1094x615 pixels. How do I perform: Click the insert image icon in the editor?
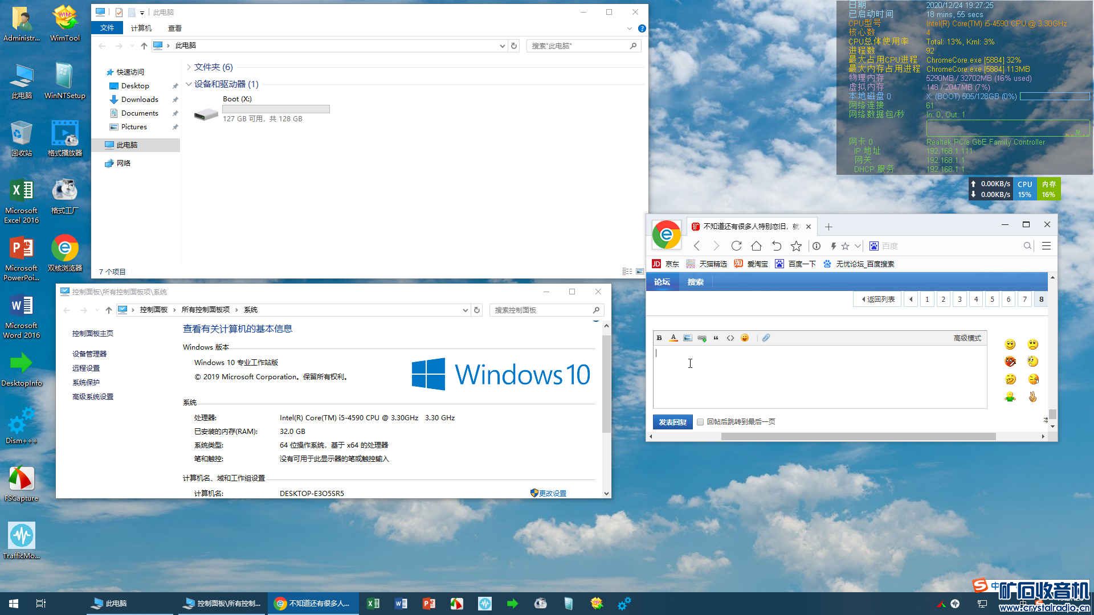[688, 338]
